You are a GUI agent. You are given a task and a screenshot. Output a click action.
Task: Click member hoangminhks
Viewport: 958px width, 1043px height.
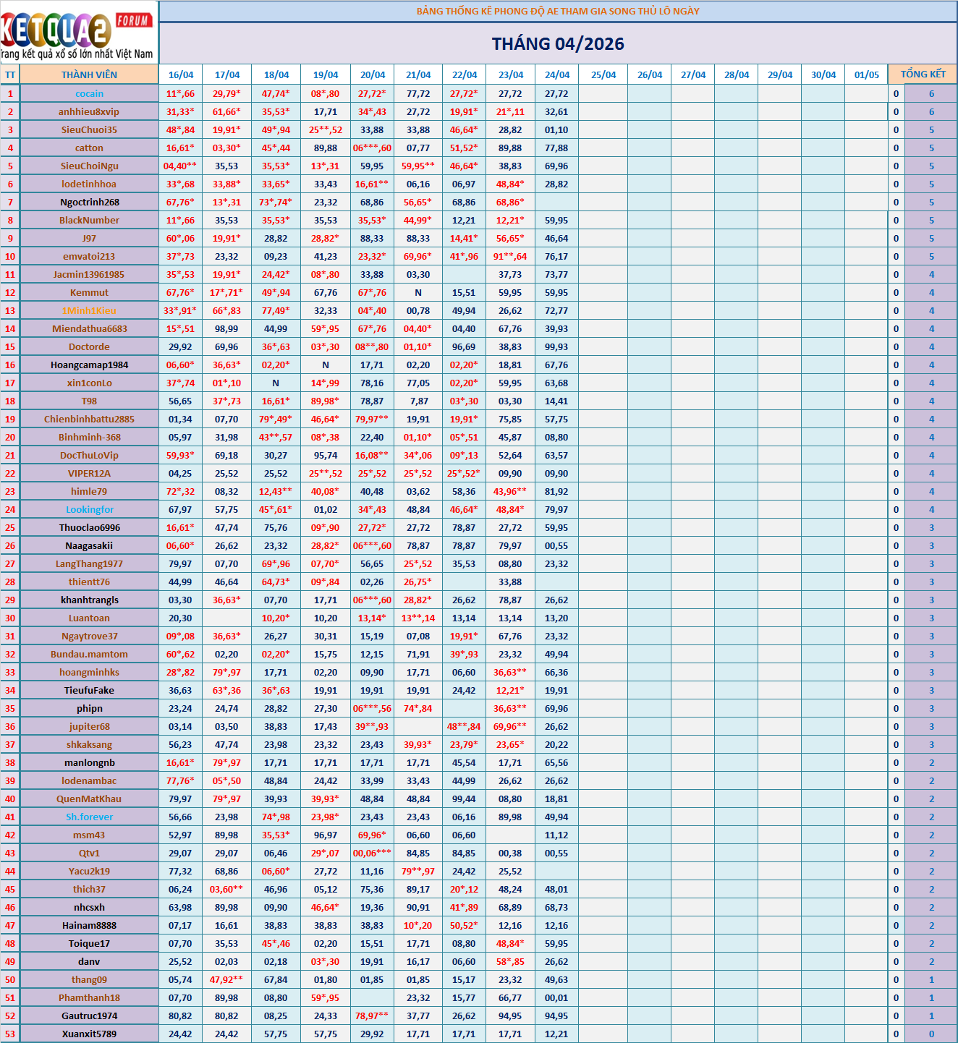(x=89, y=672)
